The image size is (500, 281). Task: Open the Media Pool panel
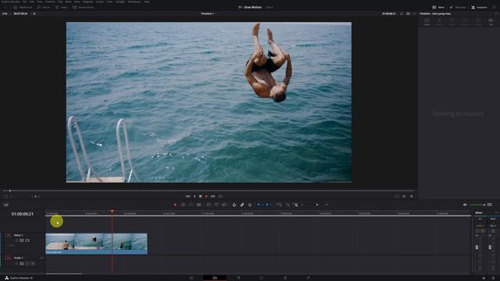pos(23,7)
